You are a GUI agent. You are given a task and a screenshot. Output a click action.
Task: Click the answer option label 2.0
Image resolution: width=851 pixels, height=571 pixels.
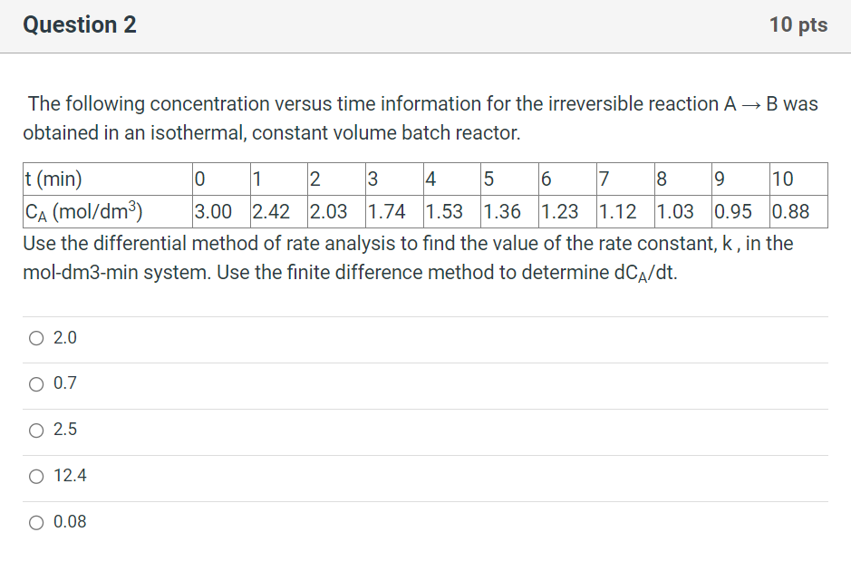pyautogui.click(x=65, y=338)
